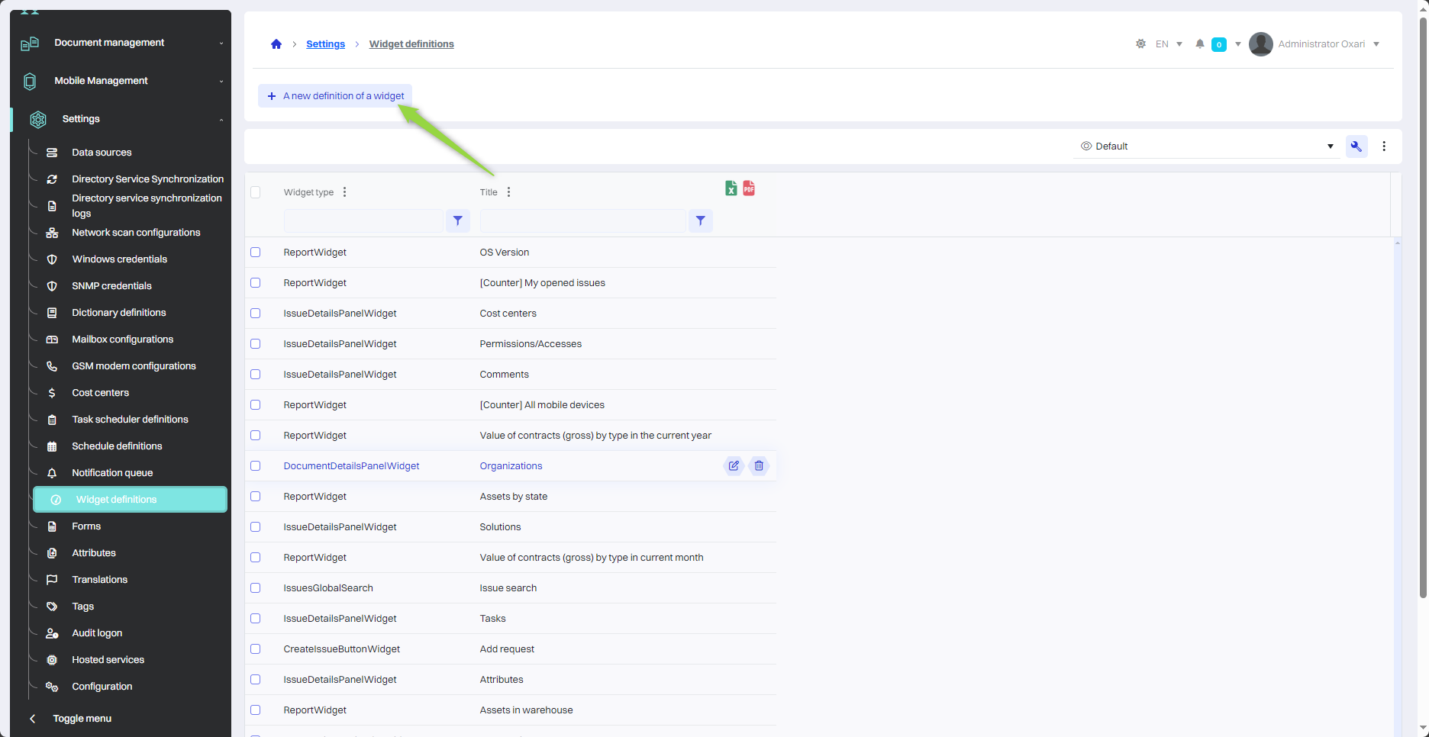
Task: Toggle the select-all header checkbox
Action: click(256, 192)
